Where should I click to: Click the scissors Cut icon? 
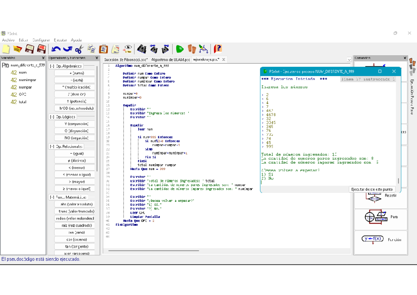(79, 49)
